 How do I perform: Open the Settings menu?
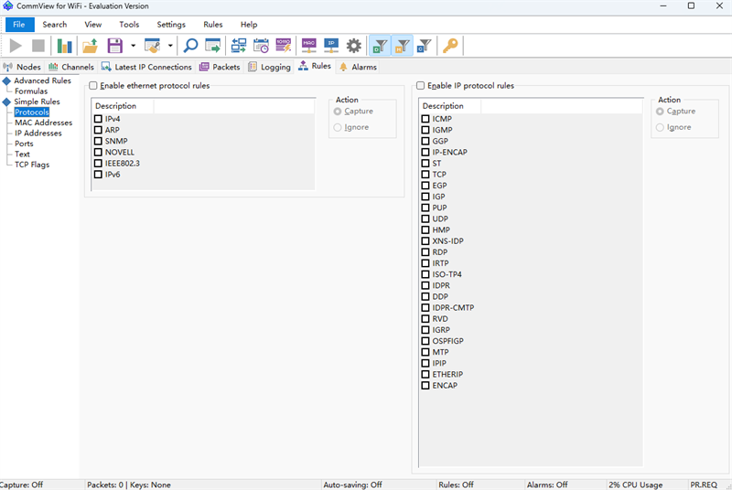[x=171, y=25]
